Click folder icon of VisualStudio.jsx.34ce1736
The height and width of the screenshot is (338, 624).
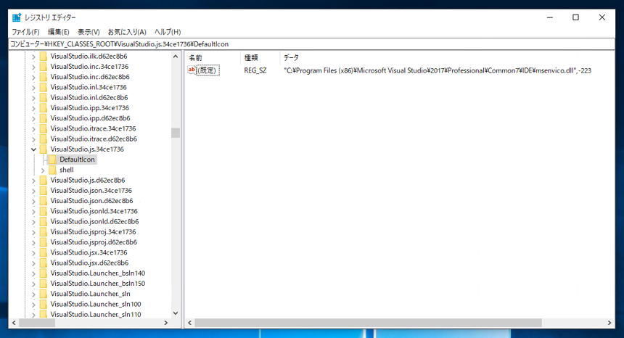[44, 252]
